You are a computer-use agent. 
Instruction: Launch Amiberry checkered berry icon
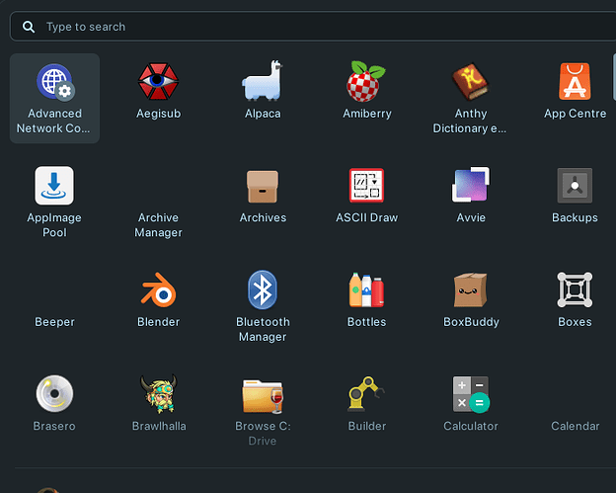(366, 81)
